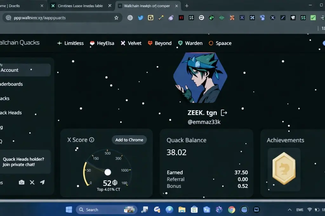
Task: Click the black extension icon with red 11
Action: click(x=181, y=18)
